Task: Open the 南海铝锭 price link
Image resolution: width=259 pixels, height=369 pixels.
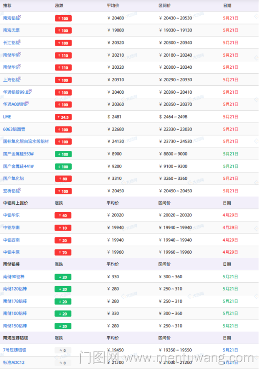Action: pos(11,18)
